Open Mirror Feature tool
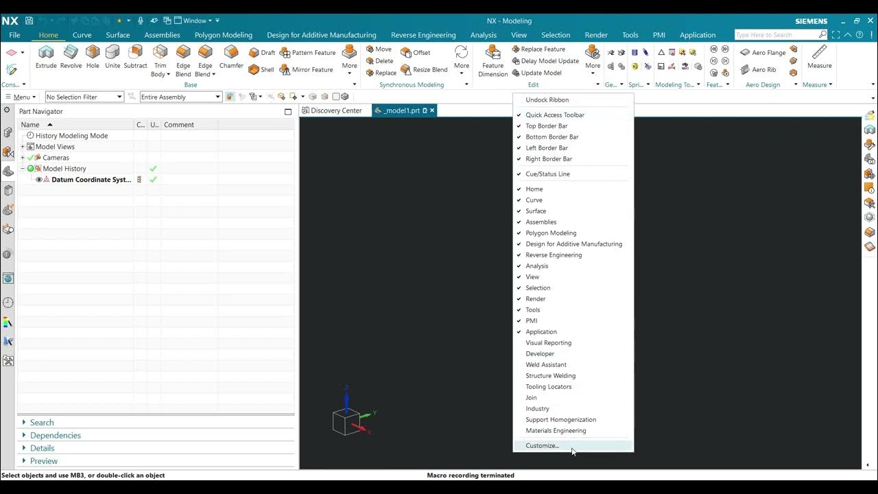Viewport: 878px width, 494px height. click(307, 69)
